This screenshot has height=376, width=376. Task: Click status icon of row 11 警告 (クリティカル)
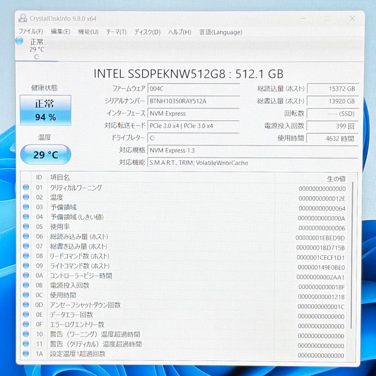26,344
